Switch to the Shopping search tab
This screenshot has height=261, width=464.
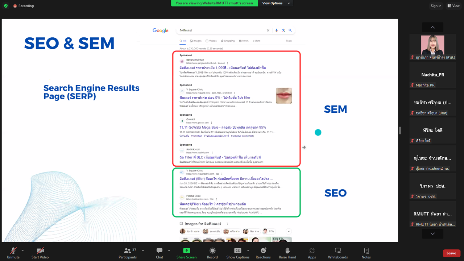227,41
